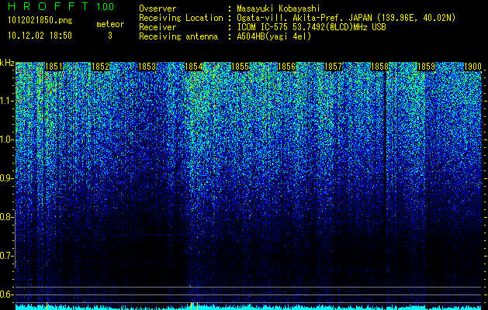Click the 1857 time marker
488x310 pixels.
click(334, 67)
